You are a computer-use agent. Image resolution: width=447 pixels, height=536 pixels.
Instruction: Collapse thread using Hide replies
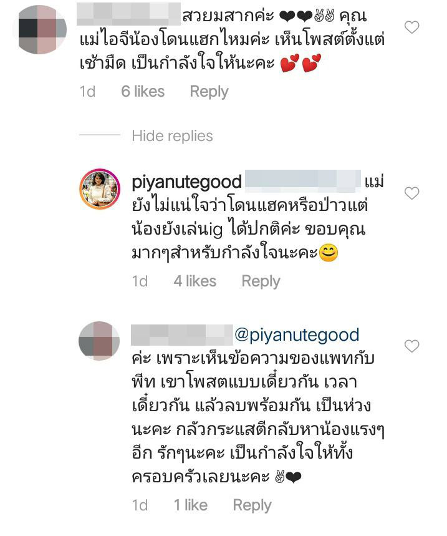pyautogui.click(x=172, y=135)
